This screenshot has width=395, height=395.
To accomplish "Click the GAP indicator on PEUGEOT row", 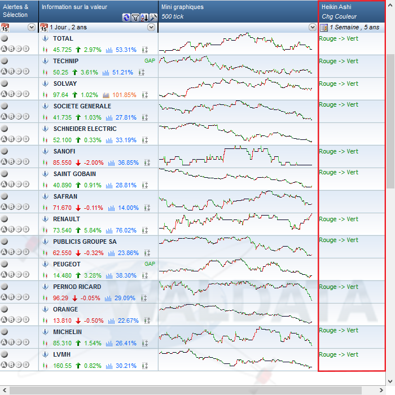I will (x=150, y=264).
